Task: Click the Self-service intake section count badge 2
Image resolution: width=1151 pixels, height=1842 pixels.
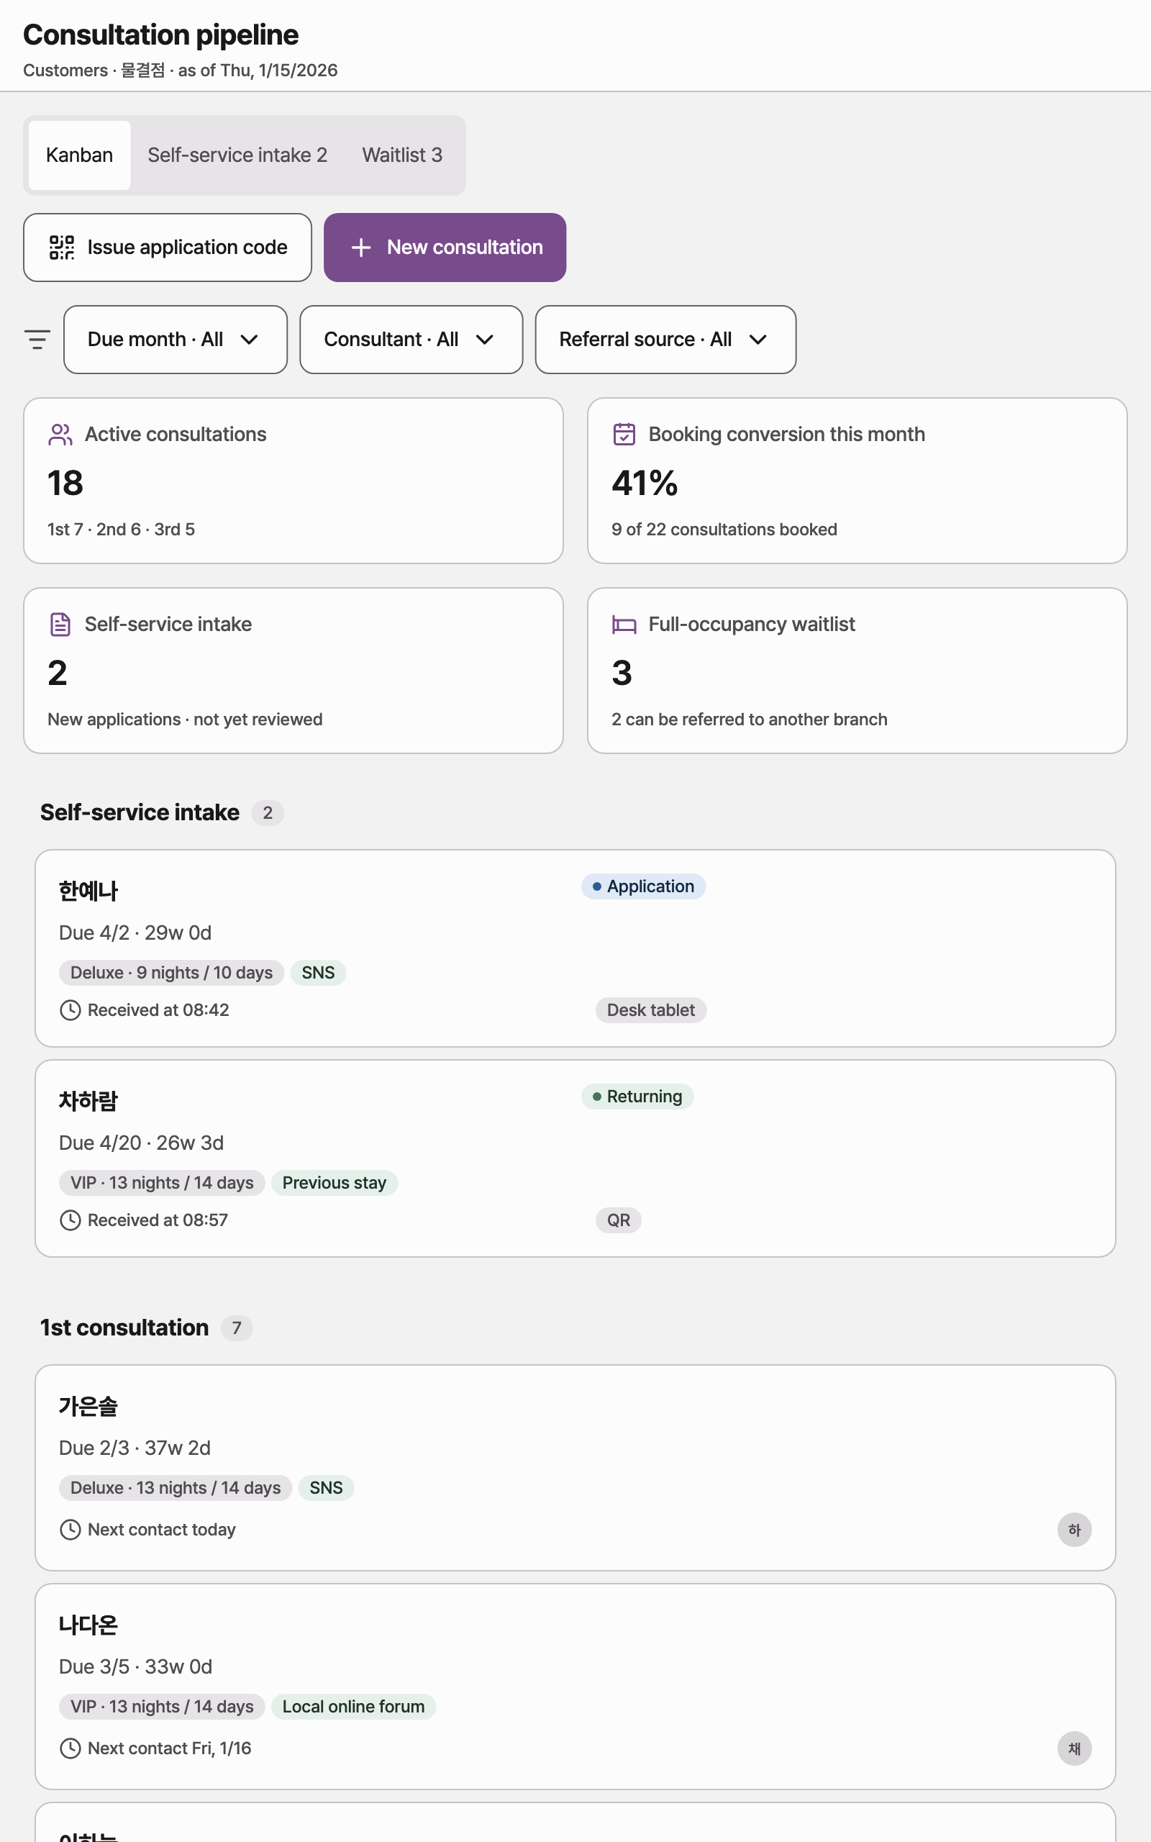Action: click(x=268, y=813)
